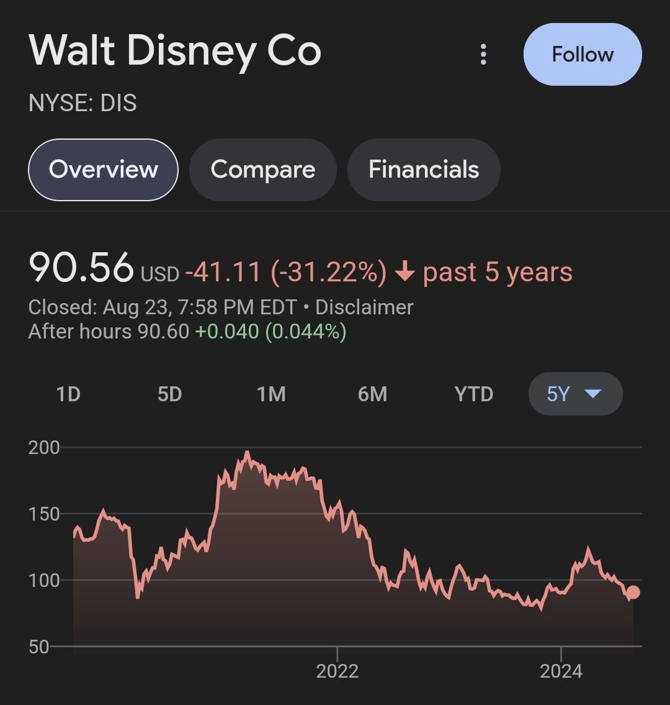The width and height of the screenshot is (670, 705).
Task: Switch to the Overview tab
Action: point(103,170)
